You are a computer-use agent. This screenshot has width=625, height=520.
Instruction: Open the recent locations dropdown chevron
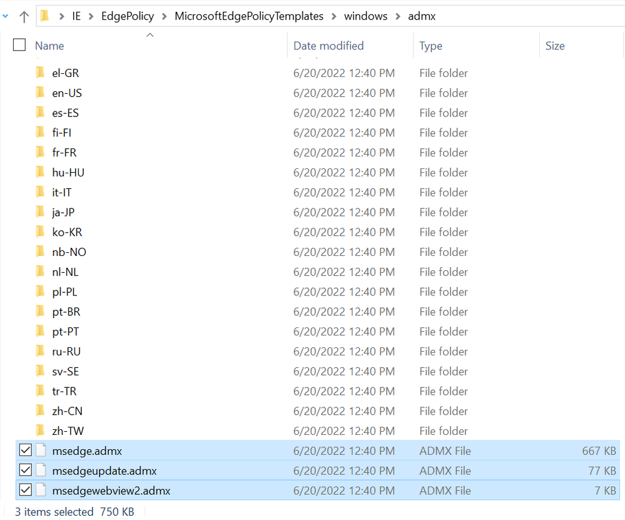click(x=5, y=16)
